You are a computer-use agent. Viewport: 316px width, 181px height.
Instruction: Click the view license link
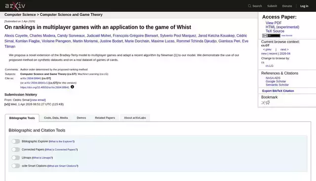point(286,36)
